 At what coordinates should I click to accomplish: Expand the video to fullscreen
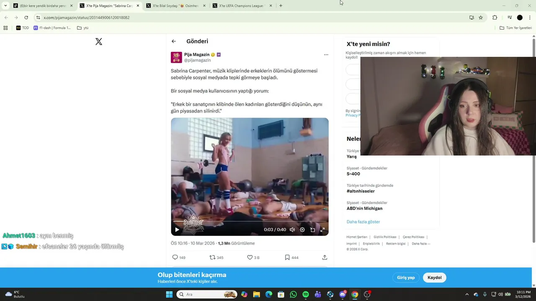(x=322, y=230)
